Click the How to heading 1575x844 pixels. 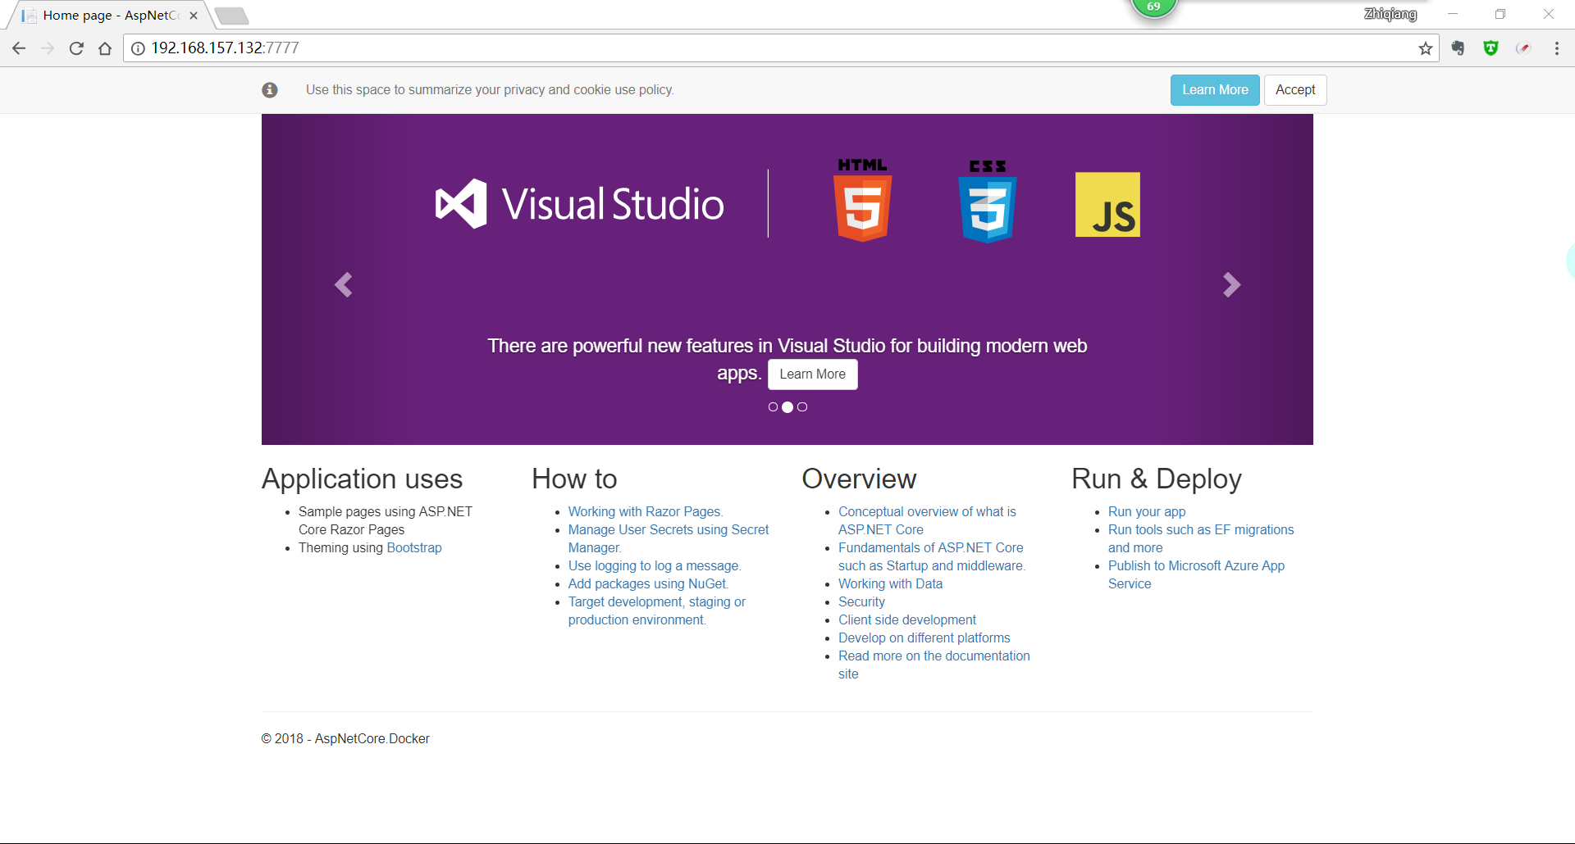pyautogui.click(x=574, y=479)
